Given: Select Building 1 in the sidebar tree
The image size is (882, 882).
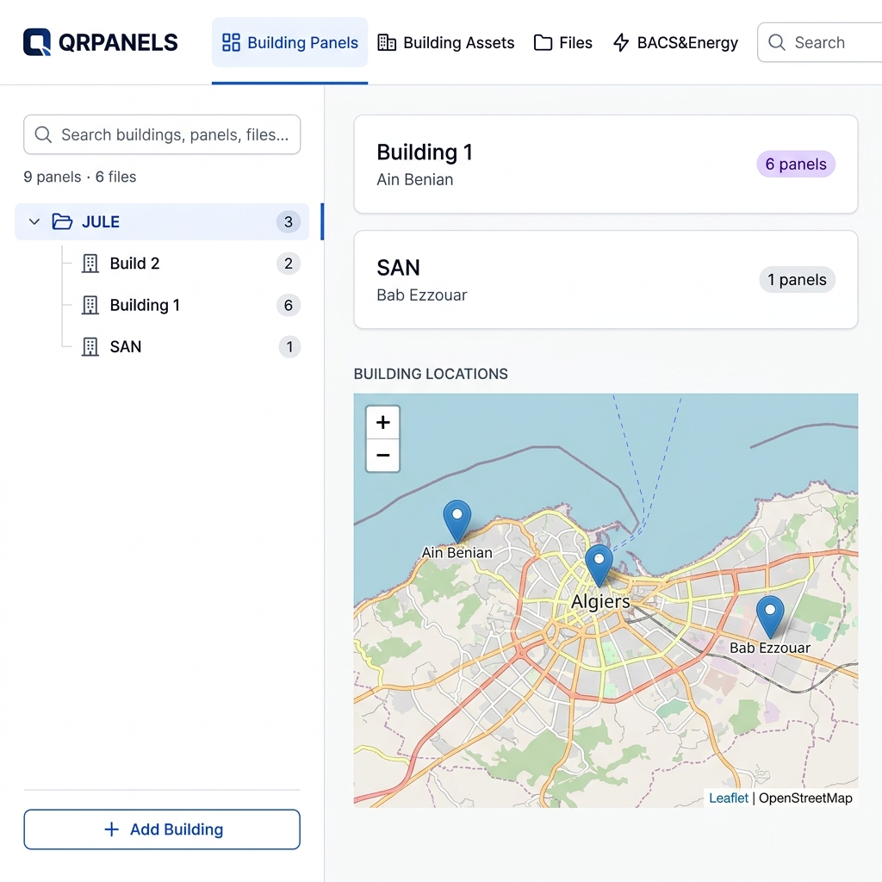Looking at the screenshot, I should click(145, 305).
